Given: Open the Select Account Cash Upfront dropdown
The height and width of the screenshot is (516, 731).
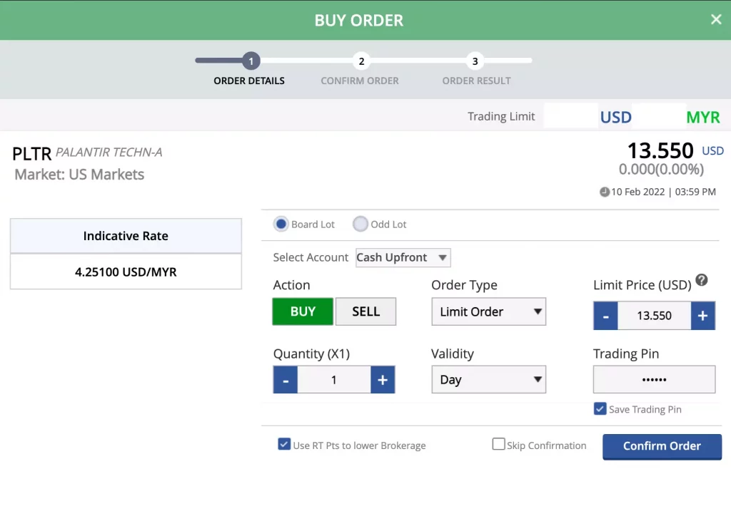Looking at the screenshot, I should (403, 257).
